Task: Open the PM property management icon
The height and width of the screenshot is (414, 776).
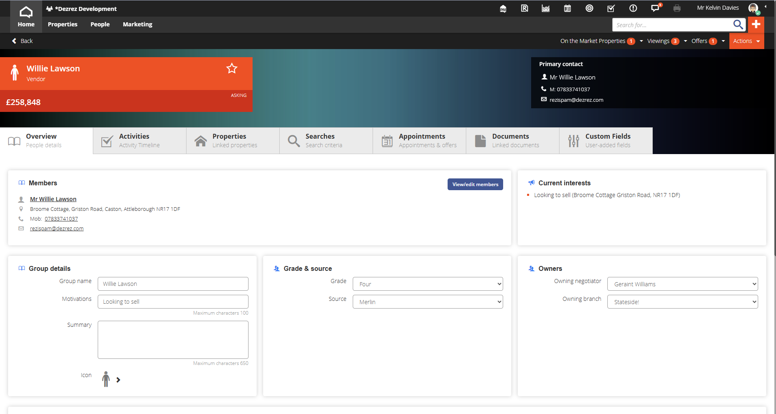Action: 503,9
